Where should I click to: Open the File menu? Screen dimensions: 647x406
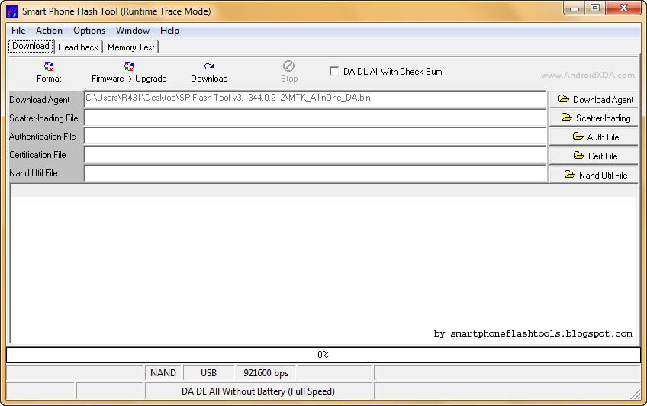18,31
